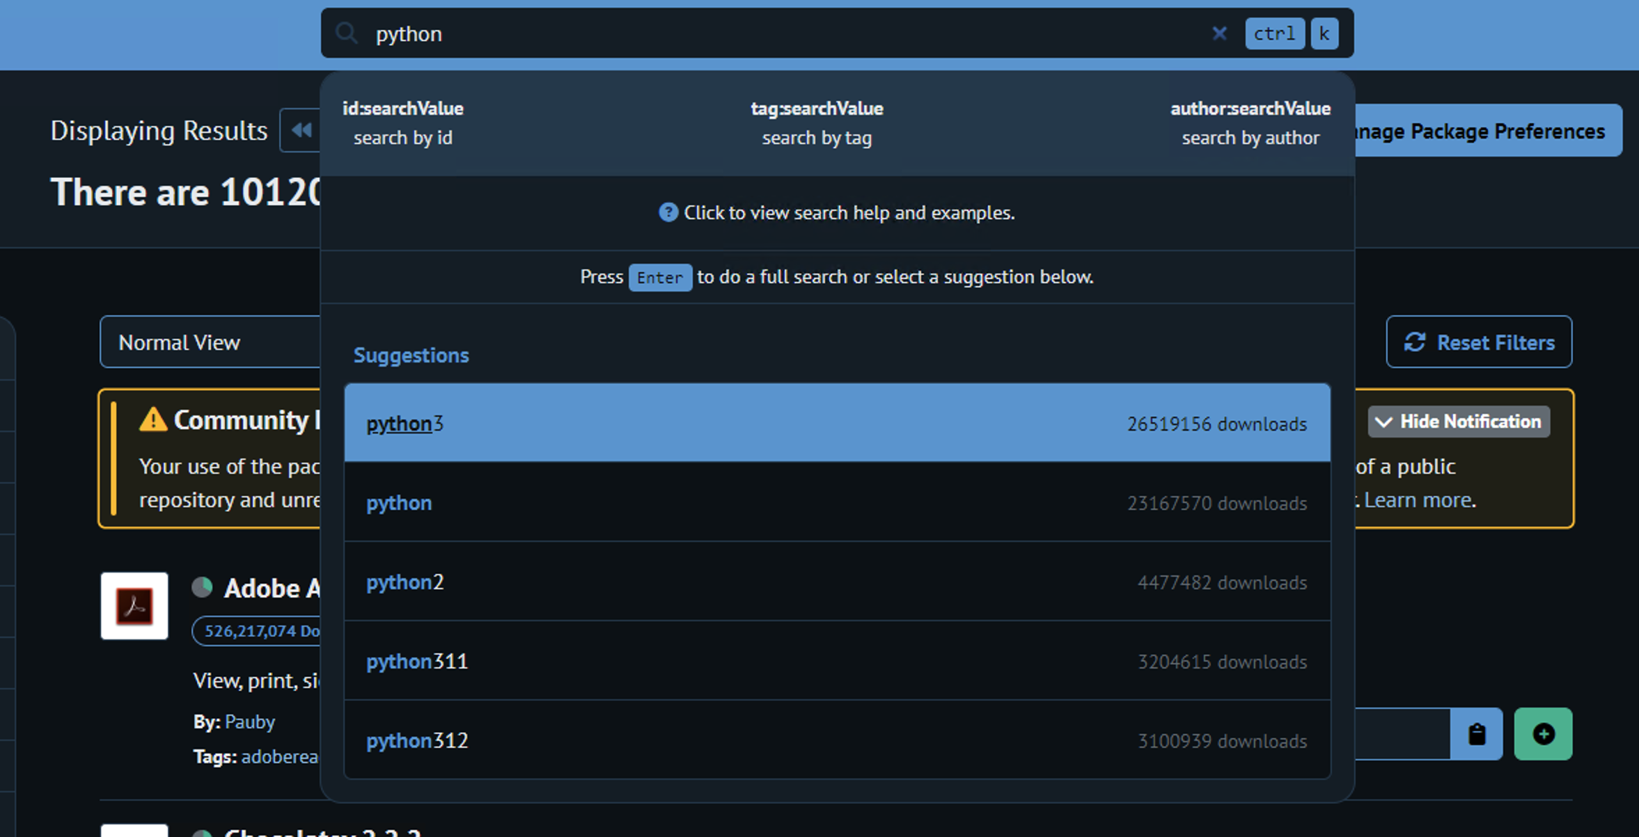Click the refresh icon in Reset Filters

[1415, 342]
